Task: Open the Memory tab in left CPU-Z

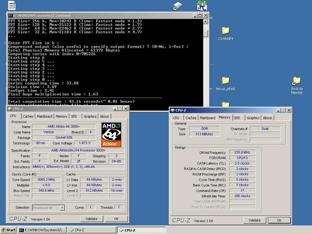Action: pyautogui.click(x=62, y=116)
